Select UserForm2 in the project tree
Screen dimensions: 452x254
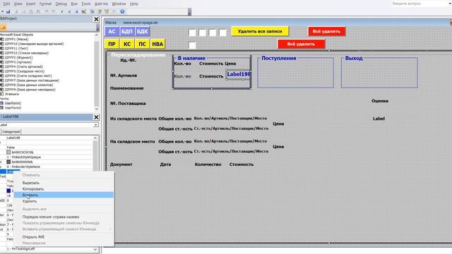[13, 108]
